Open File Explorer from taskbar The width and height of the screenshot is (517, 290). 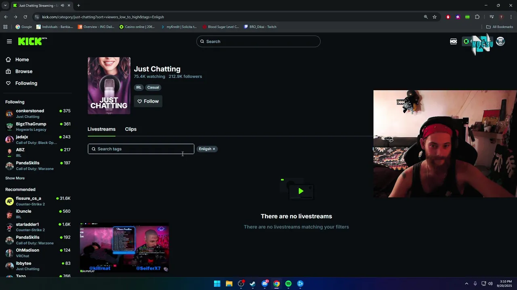coord(229,284)
